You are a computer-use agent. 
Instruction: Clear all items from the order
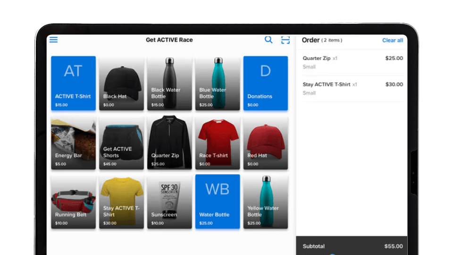tap(392, 40)
